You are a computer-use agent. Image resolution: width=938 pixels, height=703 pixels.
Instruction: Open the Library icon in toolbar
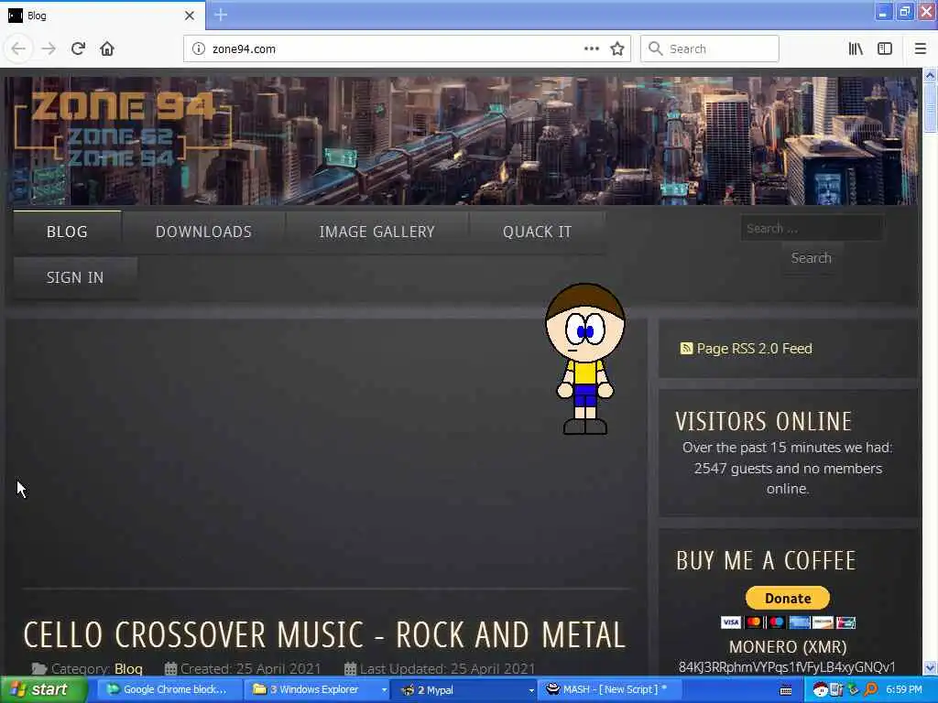tap(856, 49)
